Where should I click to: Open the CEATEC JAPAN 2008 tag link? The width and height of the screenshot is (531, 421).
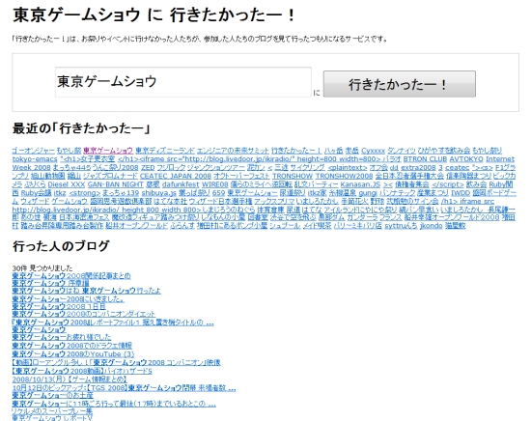pos(176,176)
